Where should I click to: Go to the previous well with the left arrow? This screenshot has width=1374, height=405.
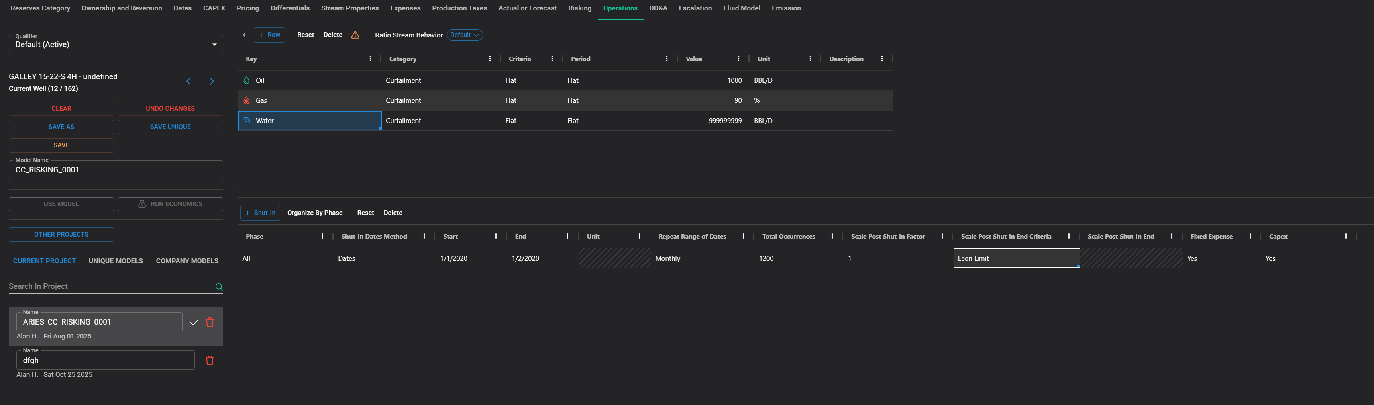tap(188, 82)
